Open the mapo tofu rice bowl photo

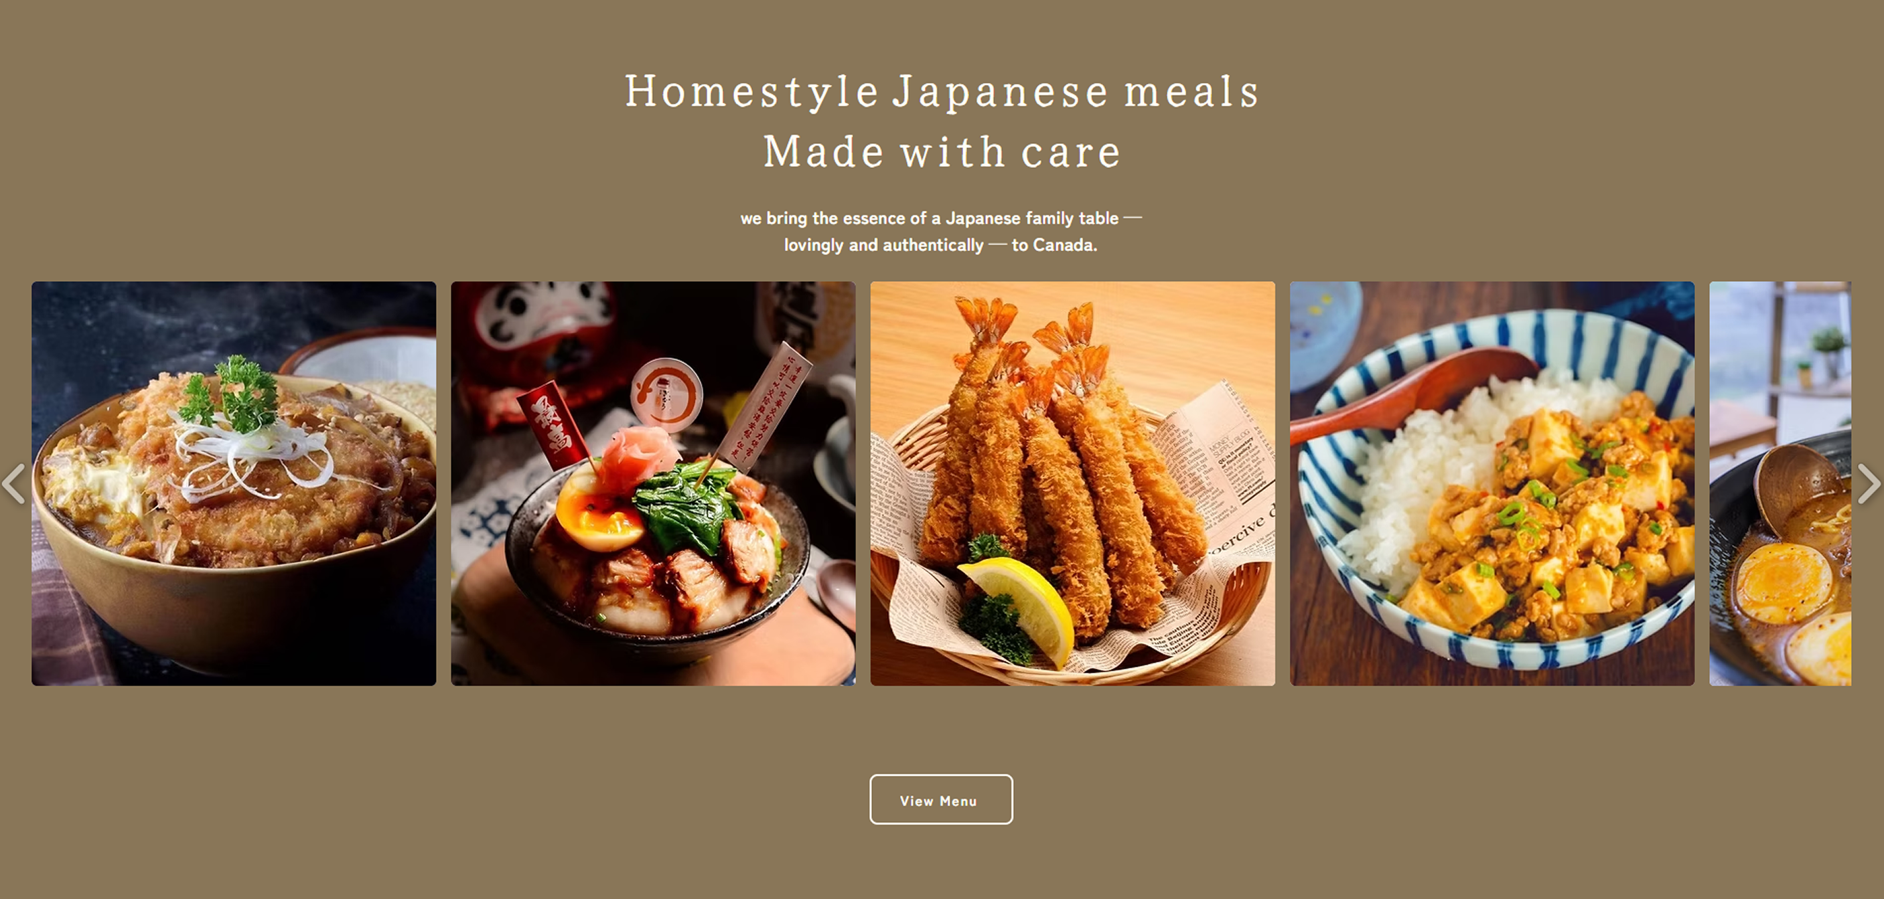(x=1492, y=483)
